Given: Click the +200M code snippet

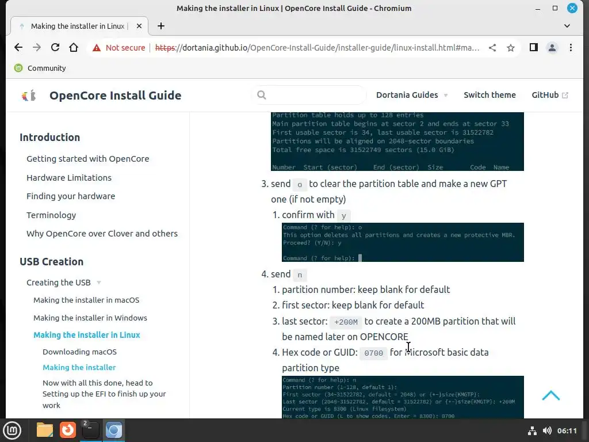Looking at the screenshot, I should pyautogui.click(x=346, y=322).
